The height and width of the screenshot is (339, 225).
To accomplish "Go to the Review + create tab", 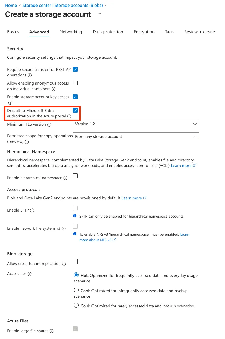I will tap(200, 32).
